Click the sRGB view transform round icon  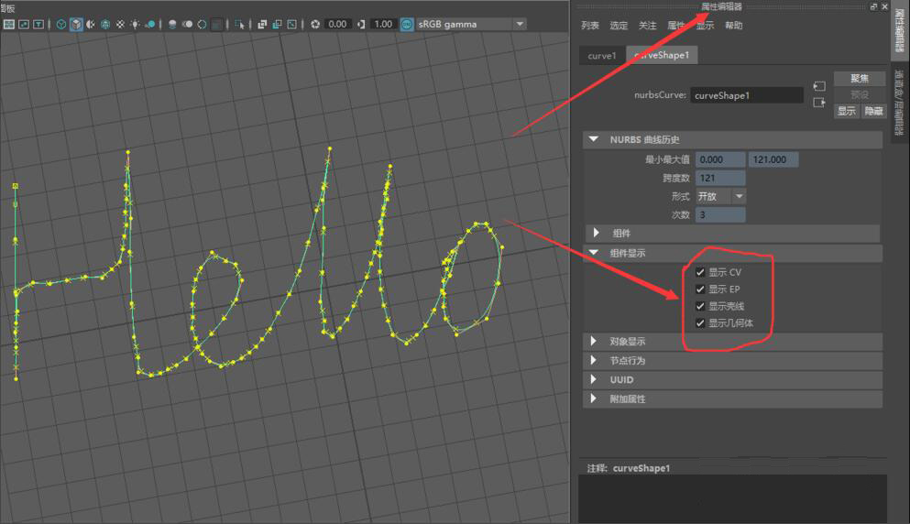click(406, 24)
